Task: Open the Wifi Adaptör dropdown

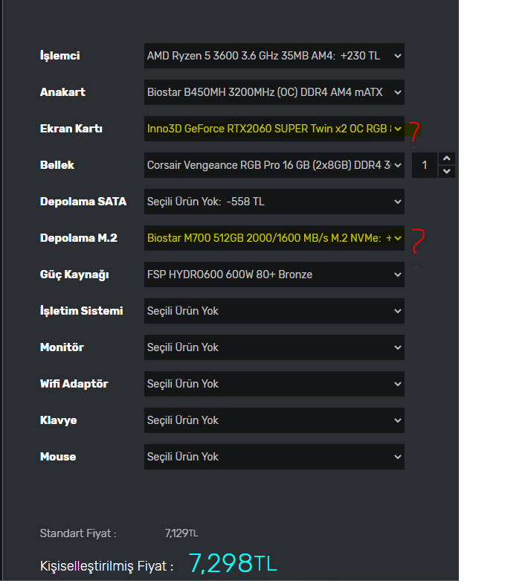Action: 274,384
